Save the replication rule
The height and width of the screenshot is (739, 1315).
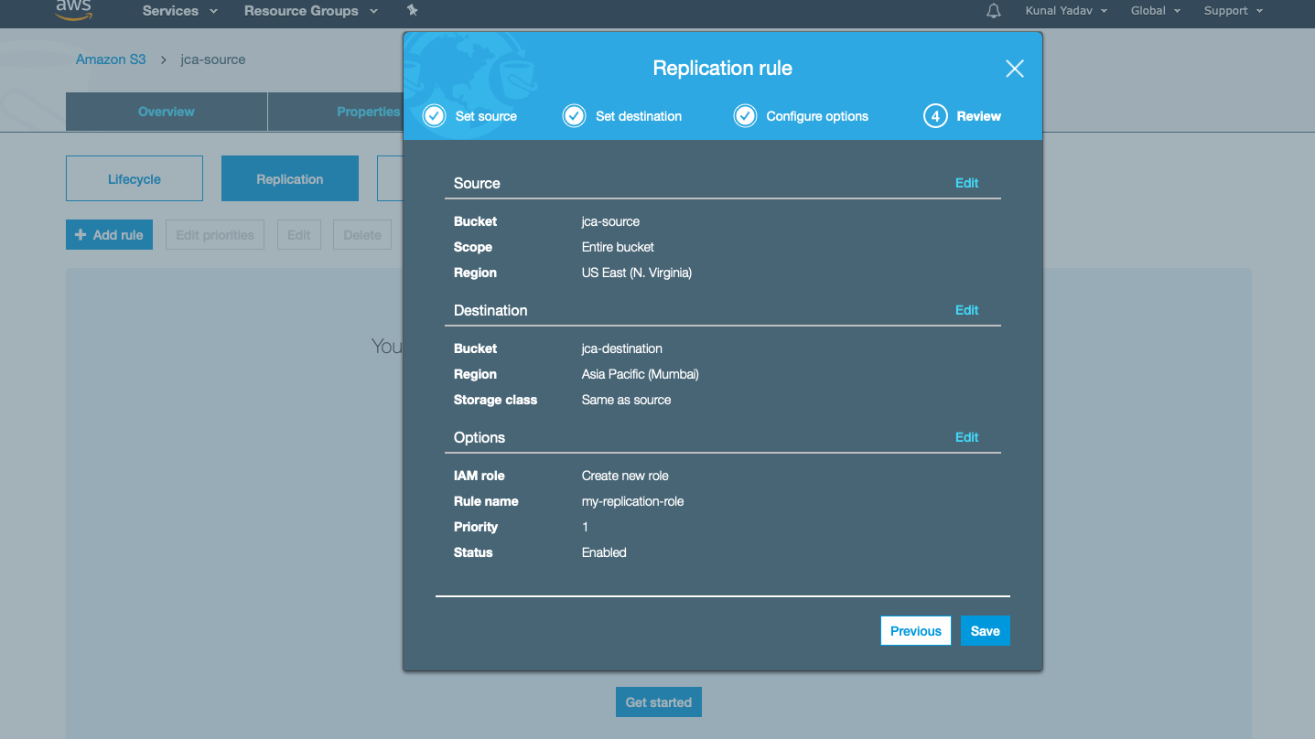986,631
